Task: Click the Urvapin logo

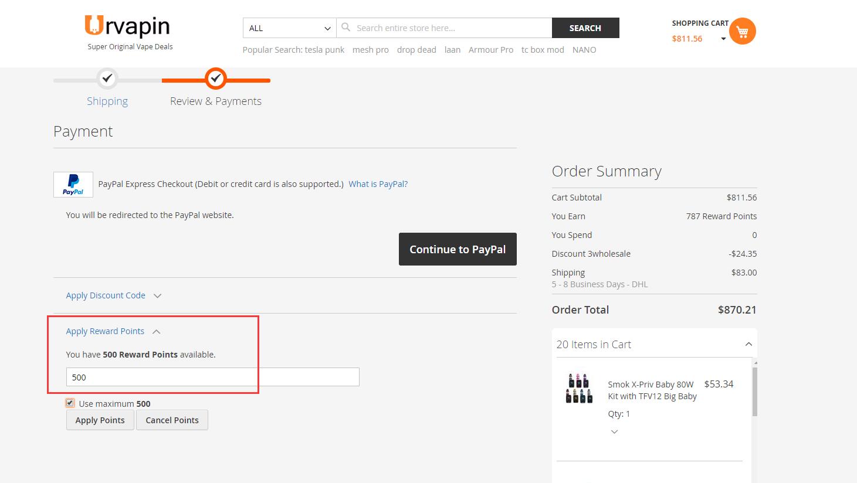Action: coord(127,26)
